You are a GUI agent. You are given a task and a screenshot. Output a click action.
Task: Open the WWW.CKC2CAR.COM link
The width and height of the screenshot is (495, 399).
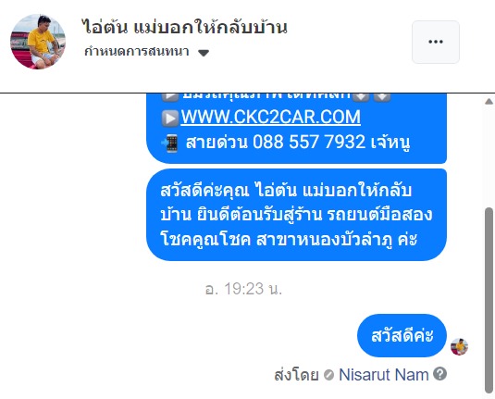[x=270, y=117]
